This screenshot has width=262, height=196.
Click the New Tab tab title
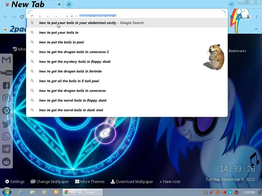(x=28, y=4)
